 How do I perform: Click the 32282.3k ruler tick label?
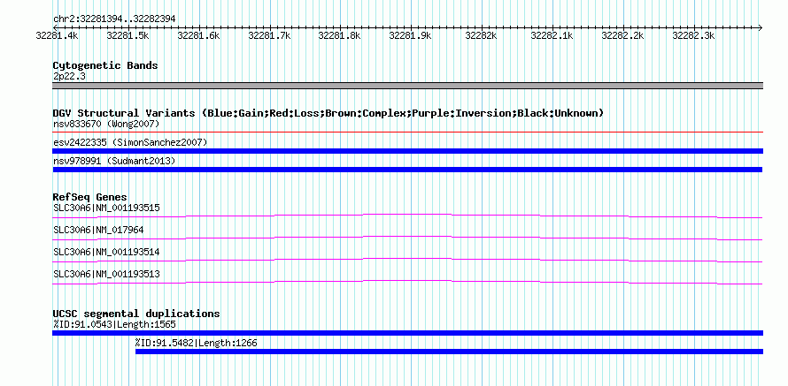(693, 36)
